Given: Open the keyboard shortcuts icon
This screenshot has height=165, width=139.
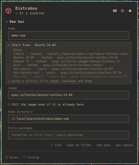Looking at the screenshot, I should (115, 11).
